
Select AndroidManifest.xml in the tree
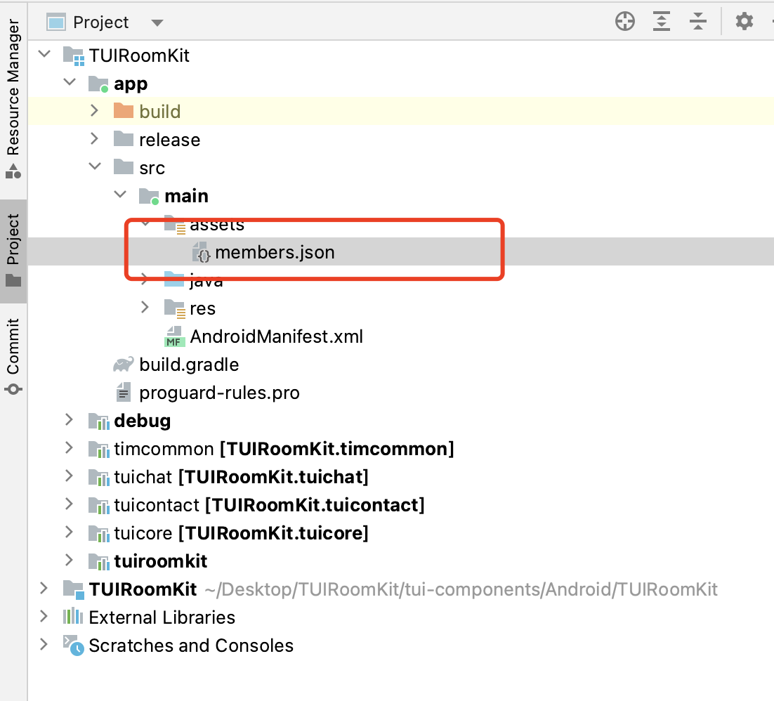coord(277,336)
